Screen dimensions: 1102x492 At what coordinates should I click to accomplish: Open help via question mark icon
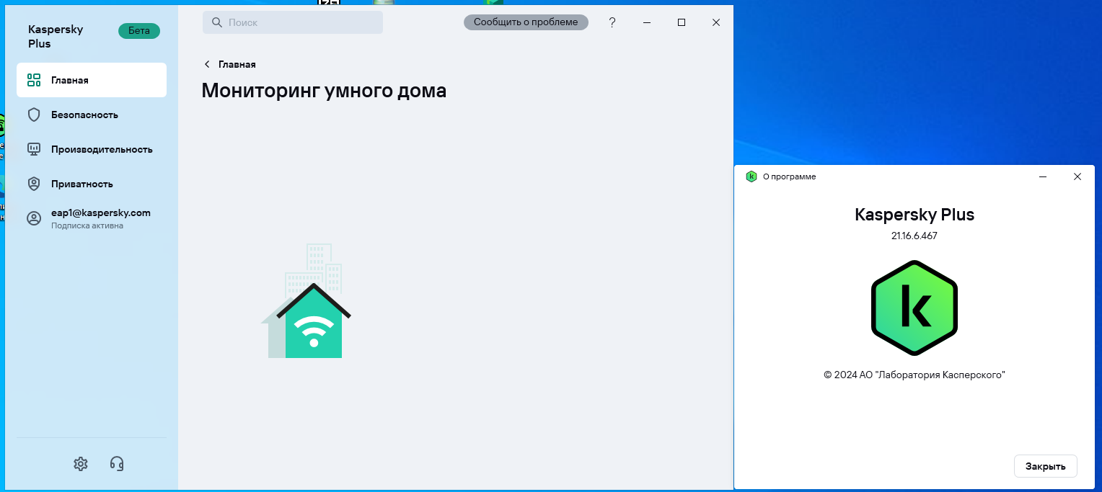pyautogui.click(x=612, y=22)
